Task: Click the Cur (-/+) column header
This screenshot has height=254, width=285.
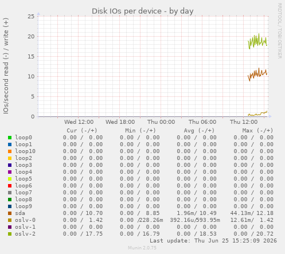Action: (82, 131)
